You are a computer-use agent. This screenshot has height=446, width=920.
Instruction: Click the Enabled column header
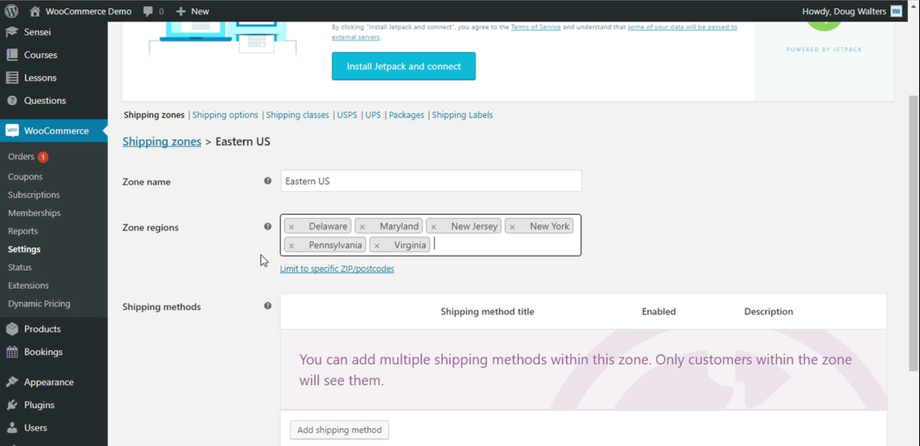[x=659, y=312]
